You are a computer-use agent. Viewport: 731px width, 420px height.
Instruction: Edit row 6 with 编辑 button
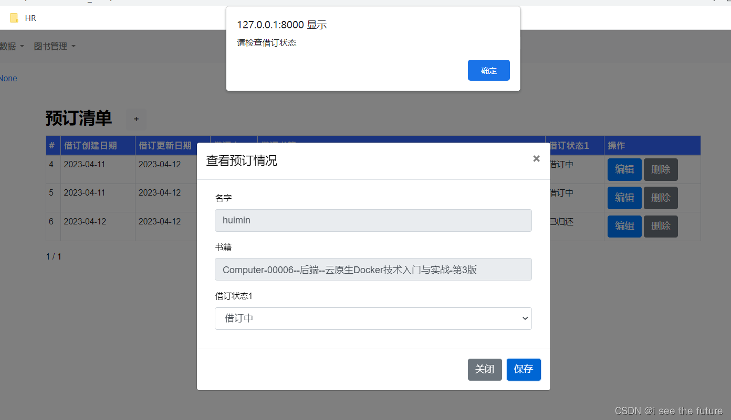pos(624,226)
